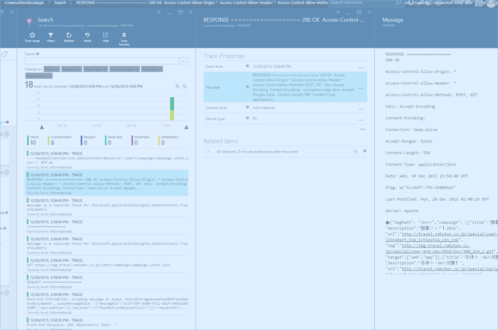Zoom out on the results chart
Viewport: 498px width, 330px height.
pyautogui.click(x=185, y=86)
